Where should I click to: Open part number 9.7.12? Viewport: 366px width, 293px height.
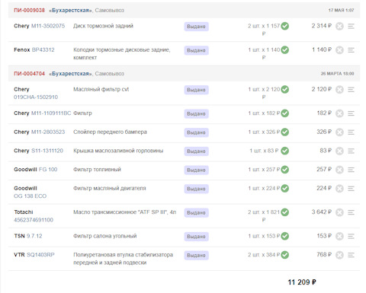coord(34,236)
